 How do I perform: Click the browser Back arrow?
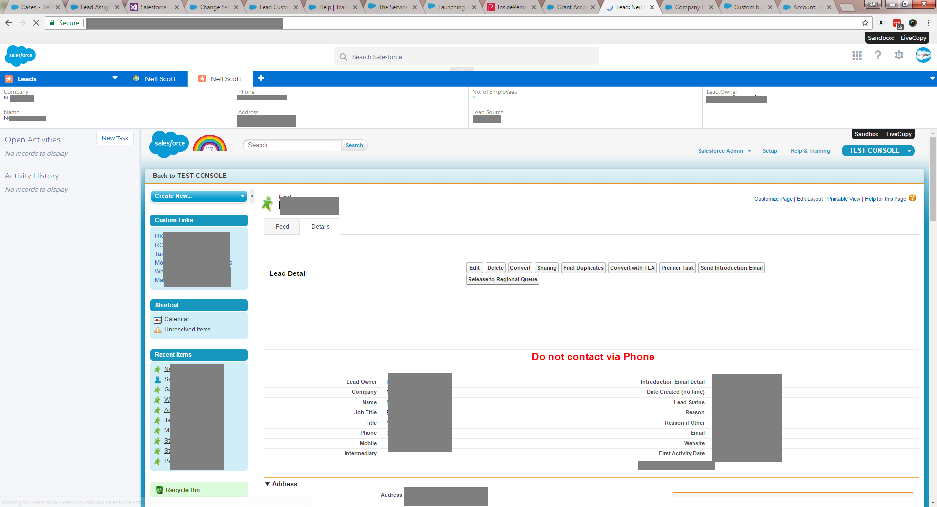[9, 23]
